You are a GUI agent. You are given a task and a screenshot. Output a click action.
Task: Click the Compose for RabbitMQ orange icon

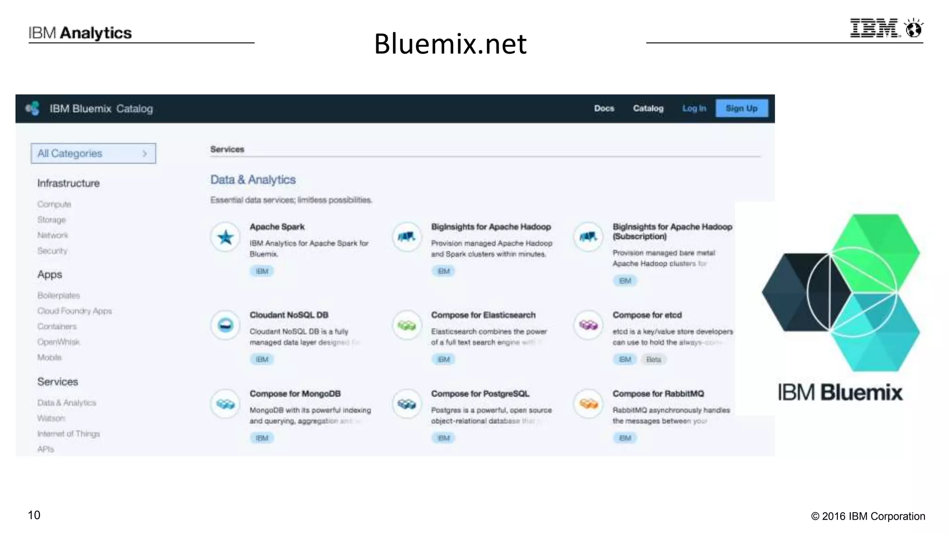588,404
